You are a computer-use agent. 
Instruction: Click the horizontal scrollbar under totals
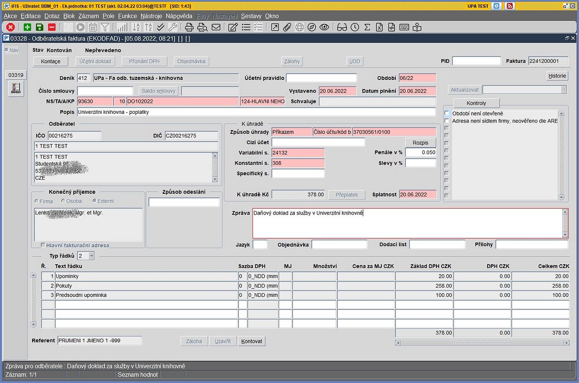(482, 343)
